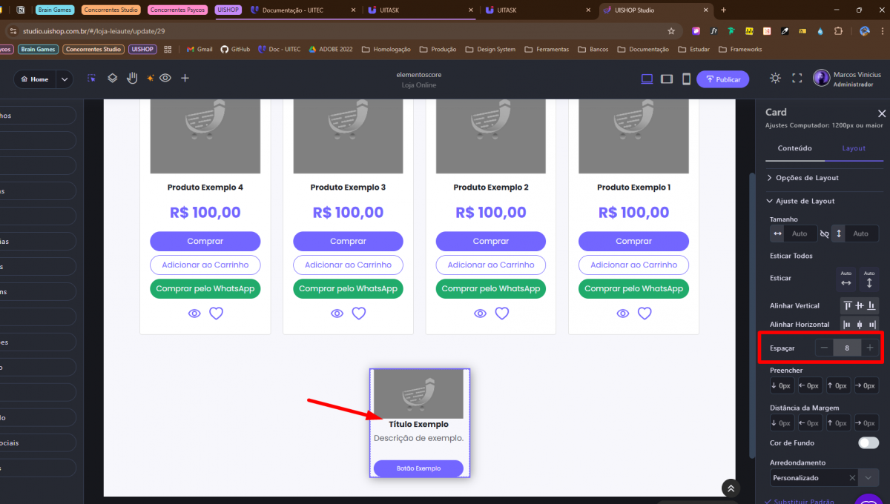890x504 pixels.
Task: Click the plus add element icon
Action: click(185, 79)
